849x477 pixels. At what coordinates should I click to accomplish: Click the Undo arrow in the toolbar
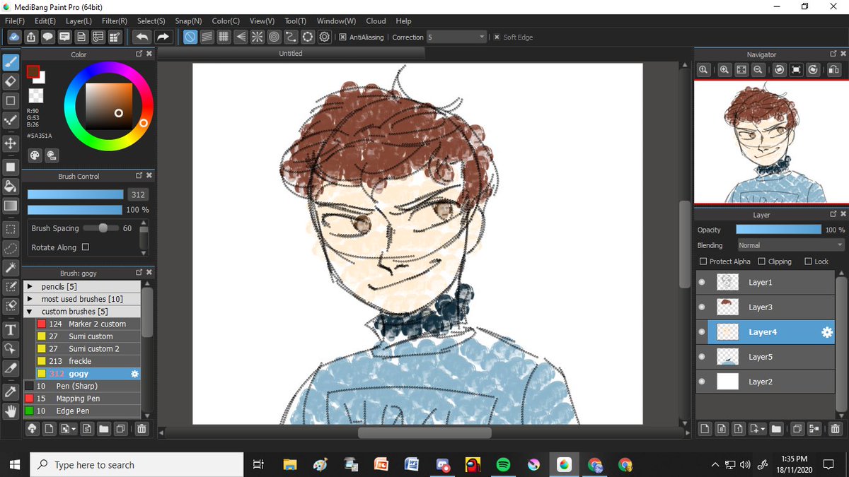coord(141,37)
